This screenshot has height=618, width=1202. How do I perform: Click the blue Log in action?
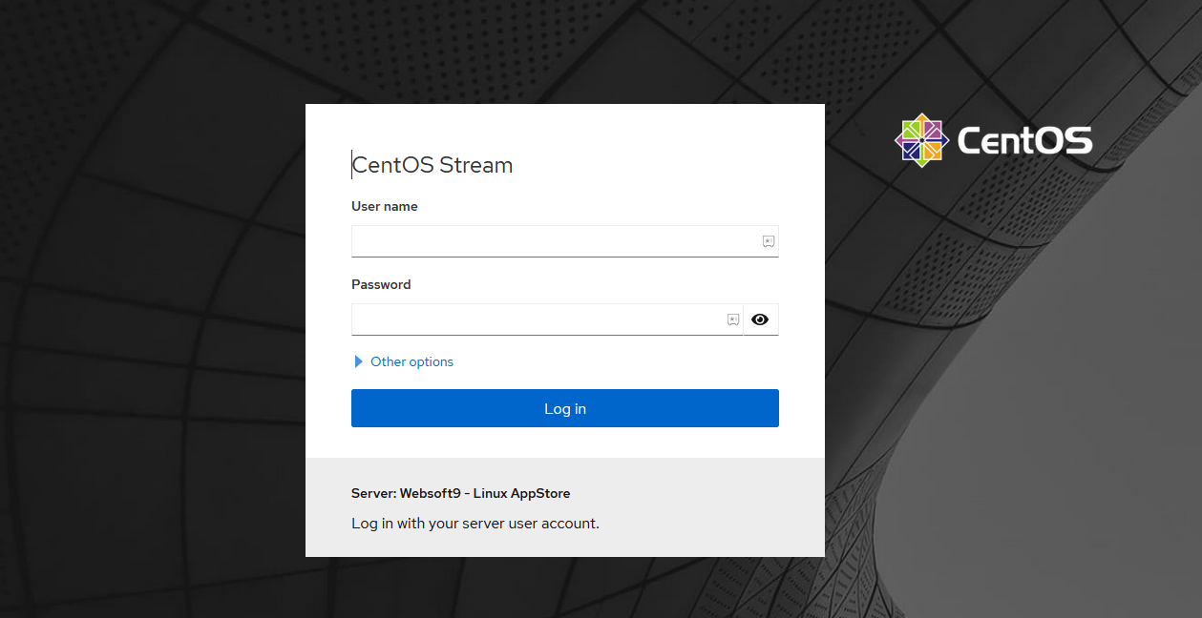564,408
